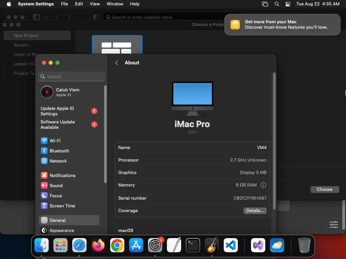Open Finder from the Dock
This screenshot has height=259, width=346.
coord(42,245)
